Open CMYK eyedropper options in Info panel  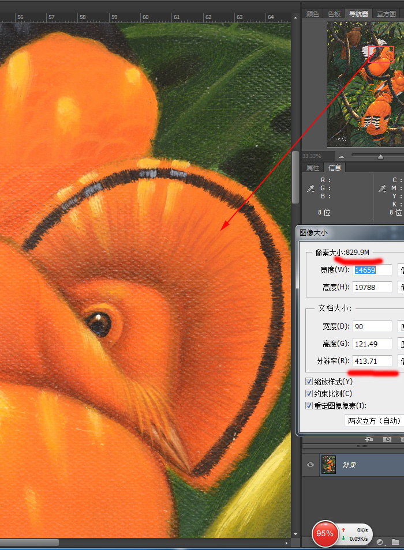click(x=382, y=189)
